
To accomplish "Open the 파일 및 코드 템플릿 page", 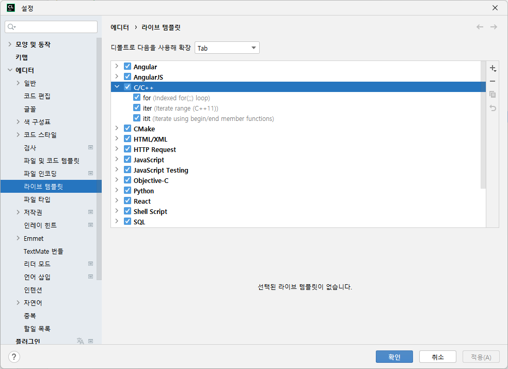I will point(52,161).
